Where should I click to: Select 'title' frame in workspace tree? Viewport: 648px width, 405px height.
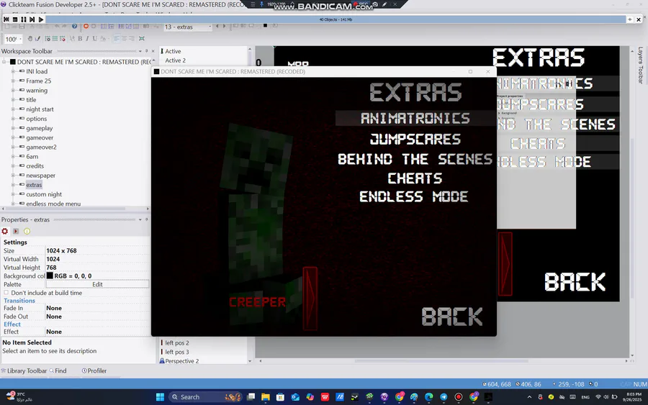(x=31, y=100)
